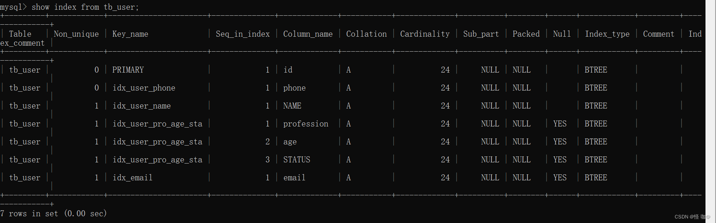Click Non_unique '0' in idx_user_phone row

click(x=96, y=88)
